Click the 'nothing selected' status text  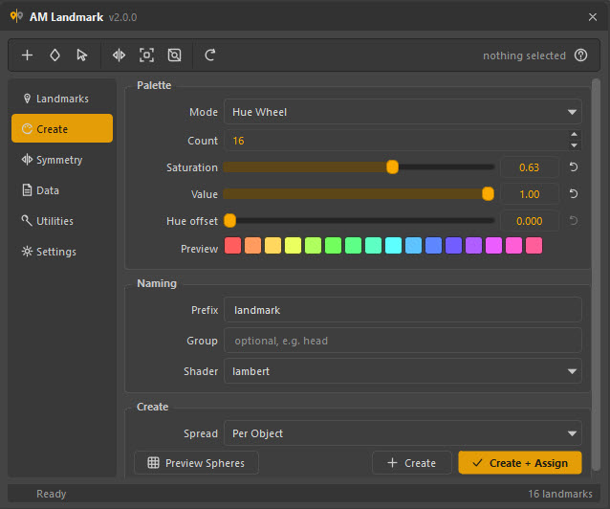[x=524, y=55]
